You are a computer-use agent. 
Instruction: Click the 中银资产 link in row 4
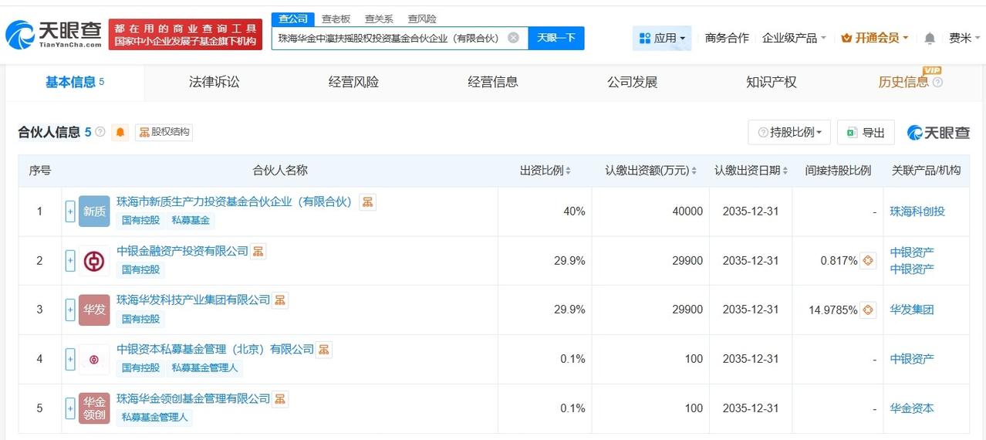[x=912, y=359]
